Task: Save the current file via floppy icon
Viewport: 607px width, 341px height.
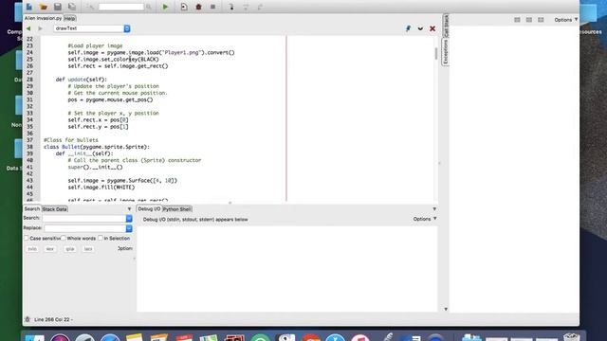Action: tap(58, 7)
